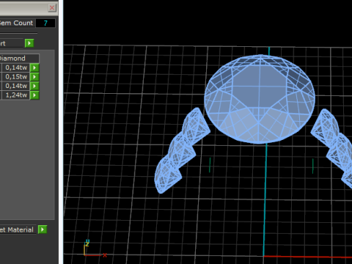Click green arrow beside Material label
352x264 pixels.
coord(43,230)
